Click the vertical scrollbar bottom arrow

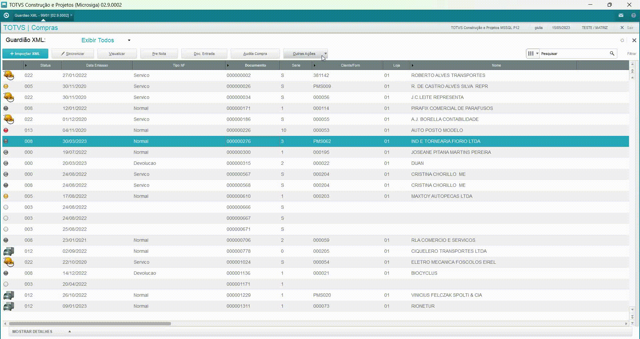pyautogui.click(x=632, y=323)
